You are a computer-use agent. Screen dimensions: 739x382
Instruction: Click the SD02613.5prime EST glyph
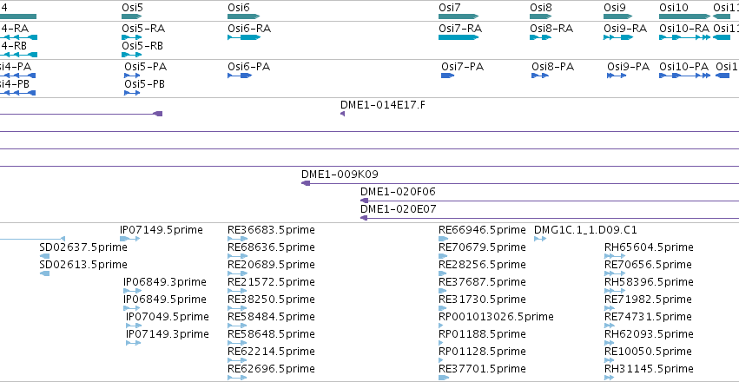(x=45, y=273)
